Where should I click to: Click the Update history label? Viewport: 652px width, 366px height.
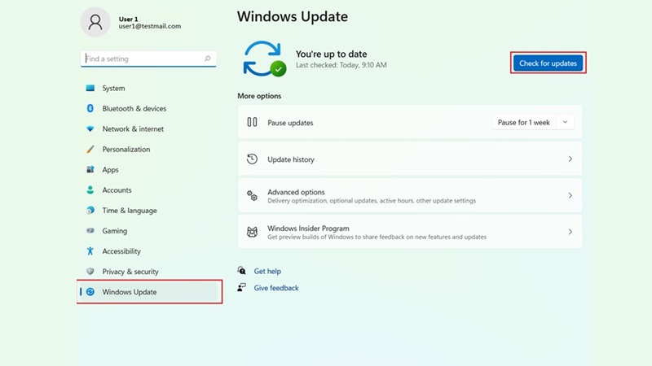(x=291, y=159)
